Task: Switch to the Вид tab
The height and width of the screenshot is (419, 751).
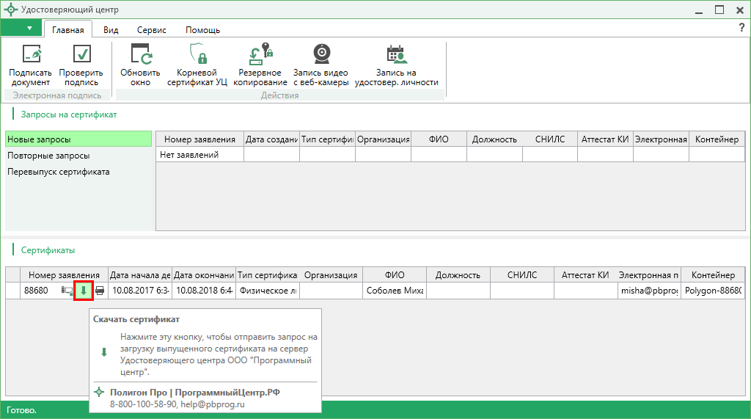Action: pyautogui.click(x=111, y=30)
